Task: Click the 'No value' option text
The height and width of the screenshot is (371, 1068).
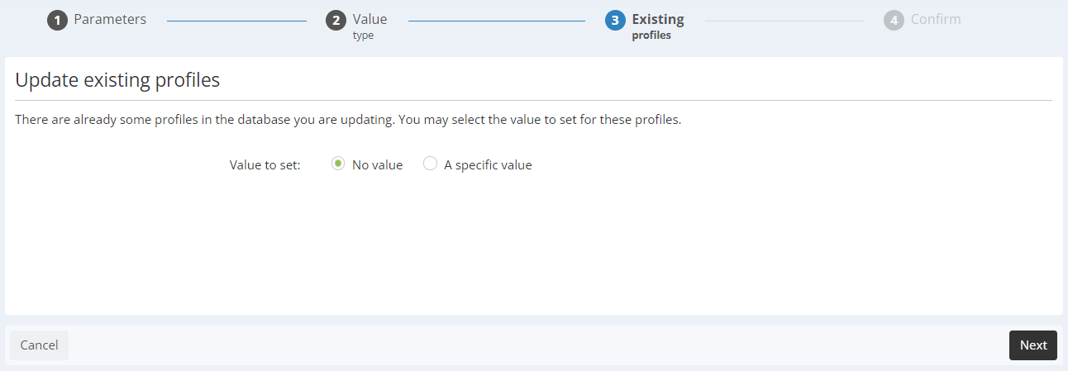Action: (377, 164)
